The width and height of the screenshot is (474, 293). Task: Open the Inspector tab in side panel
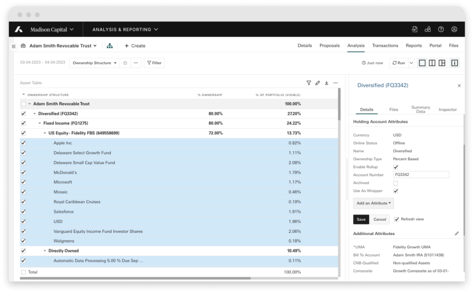(x=448, y=110)
